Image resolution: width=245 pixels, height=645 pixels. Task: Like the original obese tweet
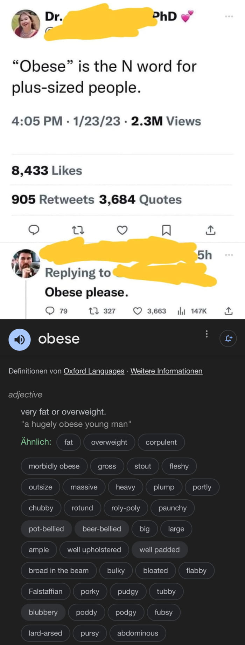coord(122,230)
